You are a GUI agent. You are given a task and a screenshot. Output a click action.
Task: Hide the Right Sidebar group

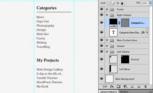[x=102, y=15]
